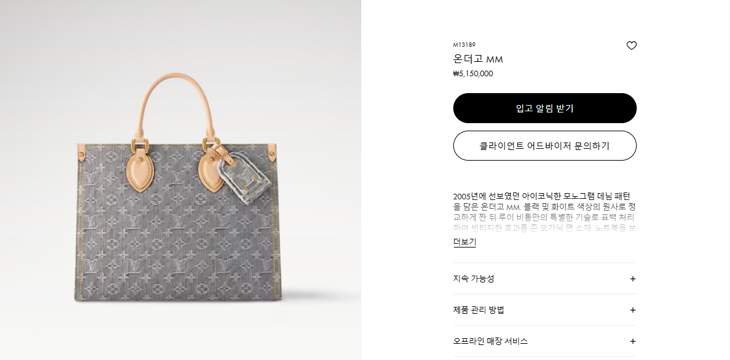Click the product description paragraph starting 2005년에
This screenshot has width=730, height=360.
545,212
